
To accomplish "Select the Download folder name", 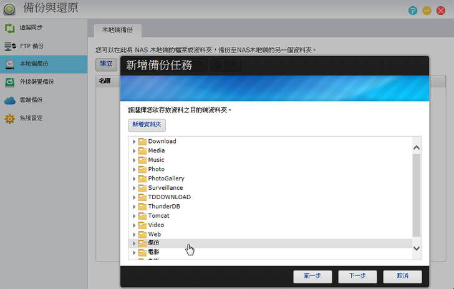I will tap(162, 142).
